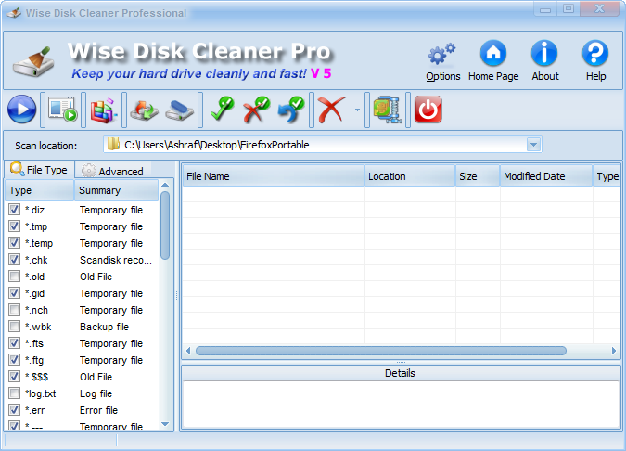Expand the Scan location dropdown arrow
626x451 pixels.
[x=533, y=145]
